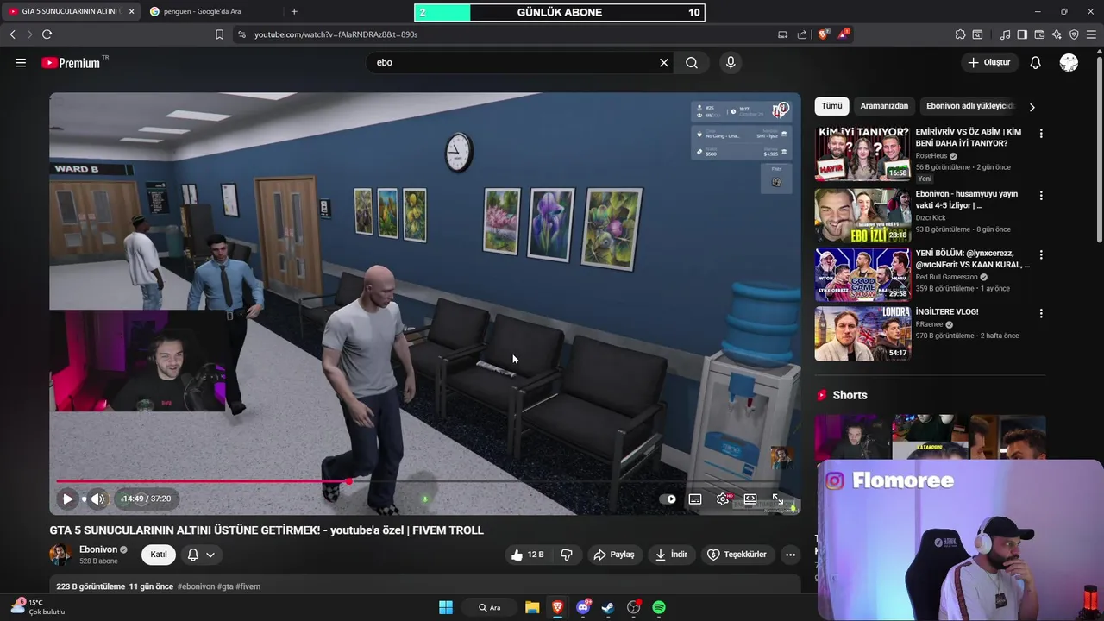1104x621 pixels.
Task: Download the video with İndir
Action: [671, 555]
